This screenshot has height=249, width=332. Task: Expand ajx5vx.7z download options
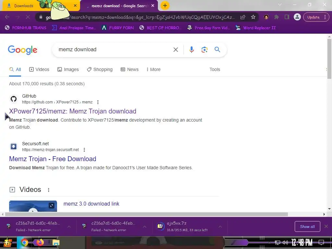point(220,227)
